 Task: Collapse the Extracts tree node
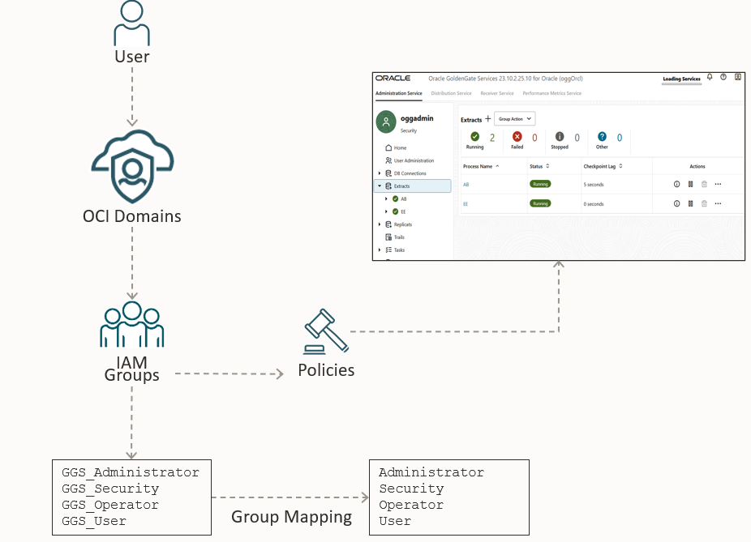tap(379, 186)
